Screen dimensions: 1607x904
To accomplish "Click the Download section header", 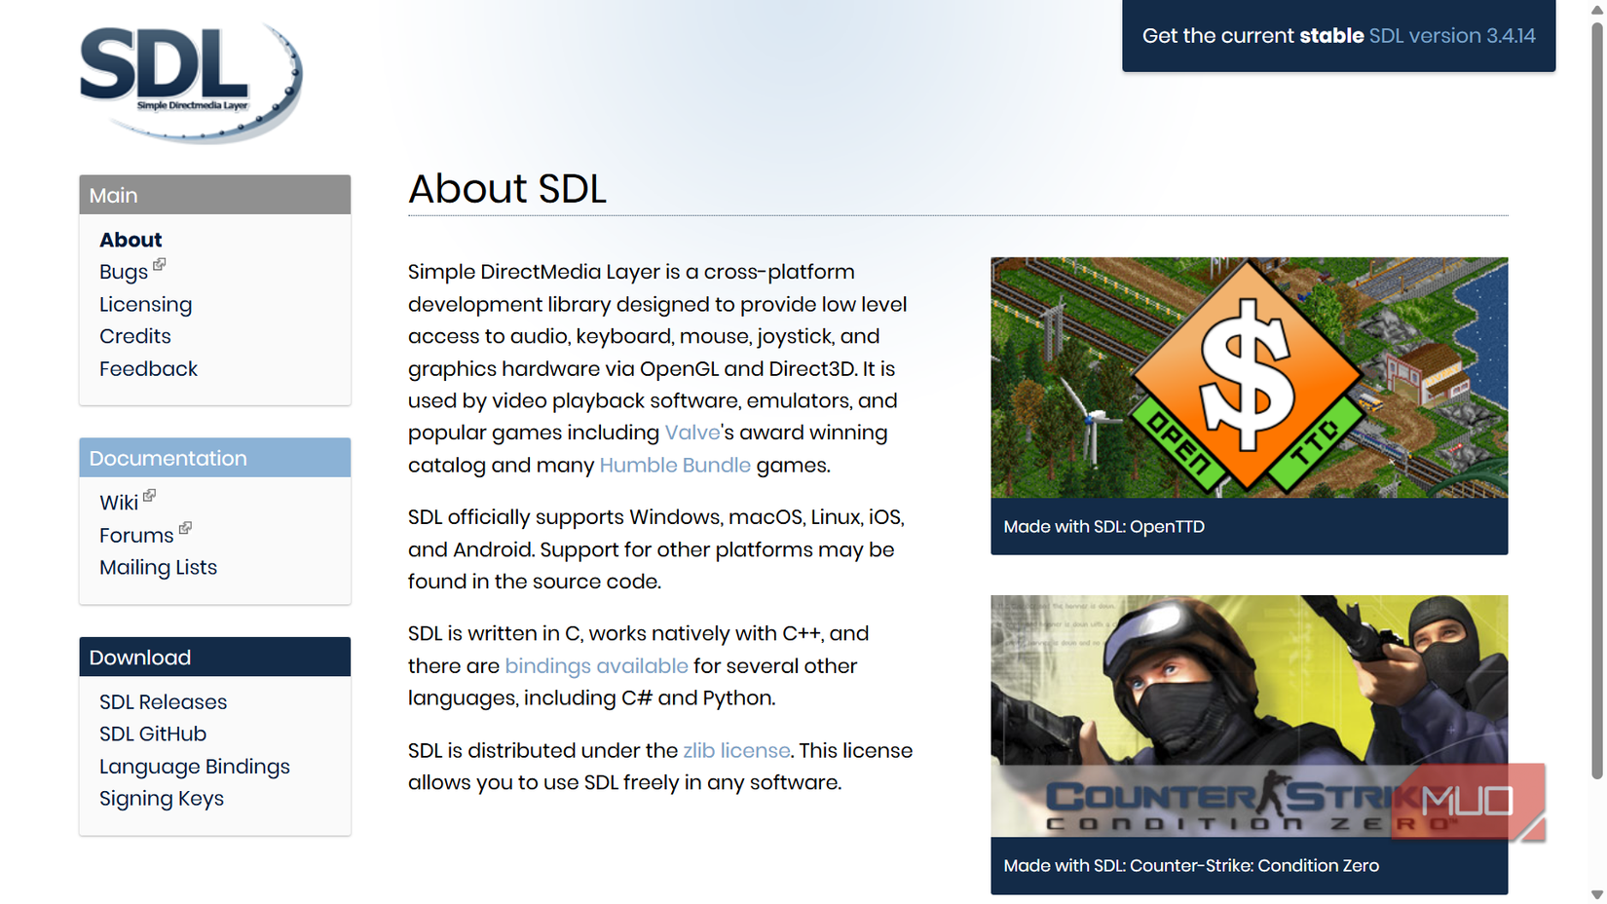I will [x=215, y=658].
